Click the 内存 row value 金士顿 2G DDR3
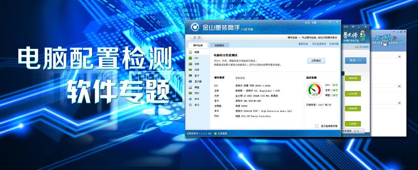418x170 pixels. 256,96
